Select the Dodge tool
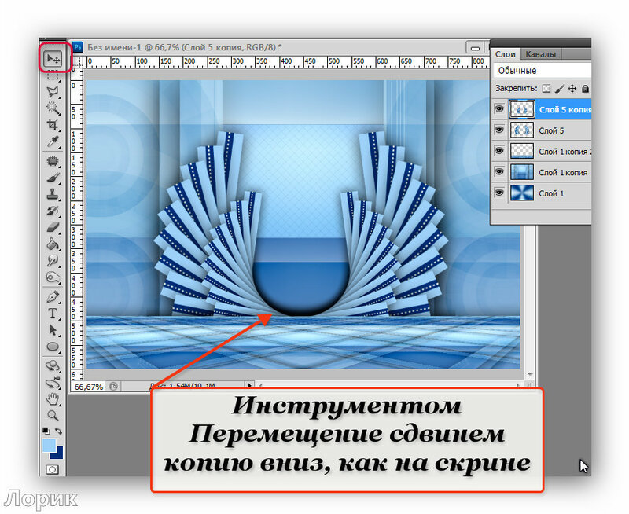 [x=53, y=277]
